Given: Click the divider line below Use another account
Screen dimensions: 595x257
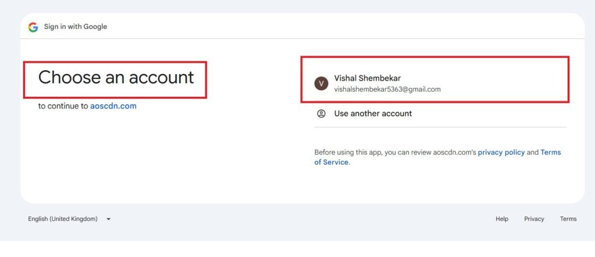Looking at the screenshot, I should coord(440,127).
